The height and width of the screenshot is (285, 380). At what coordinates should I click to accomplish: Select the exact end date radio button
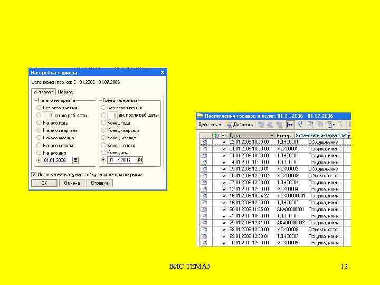click(103, 160)
